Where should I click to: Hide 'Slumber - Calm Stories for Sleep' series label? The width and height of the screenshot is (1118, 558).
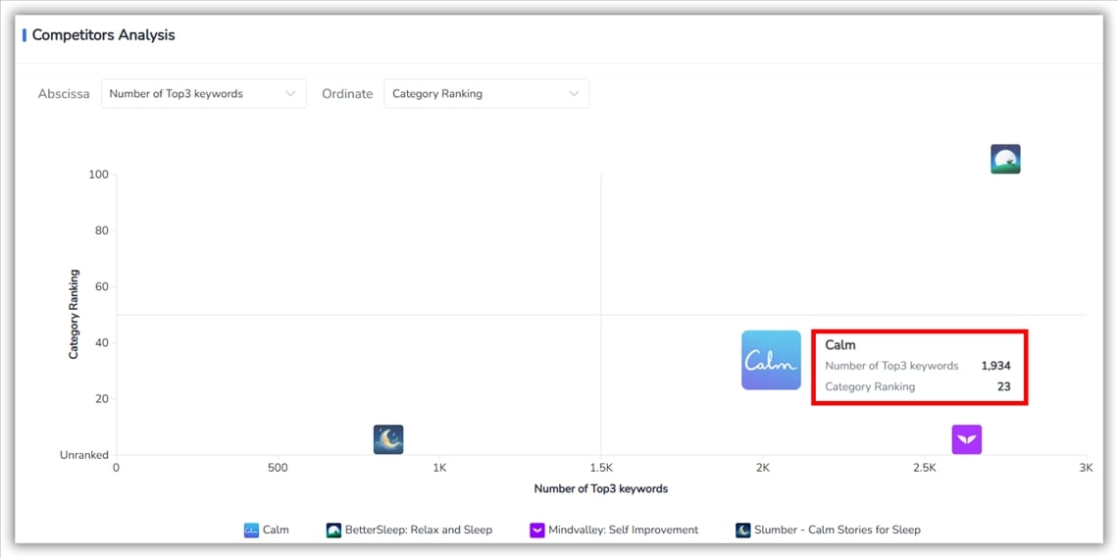pos(837,531)
